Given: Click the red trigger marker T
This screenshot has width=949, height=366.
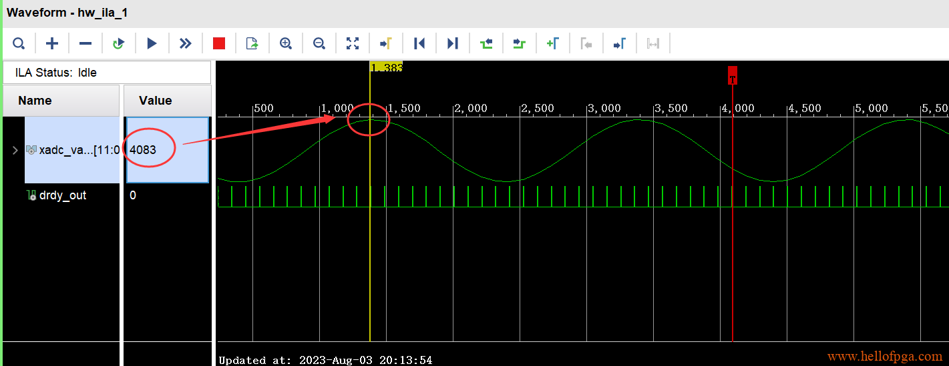Looking at the screenshot, I should click(733, 77).
